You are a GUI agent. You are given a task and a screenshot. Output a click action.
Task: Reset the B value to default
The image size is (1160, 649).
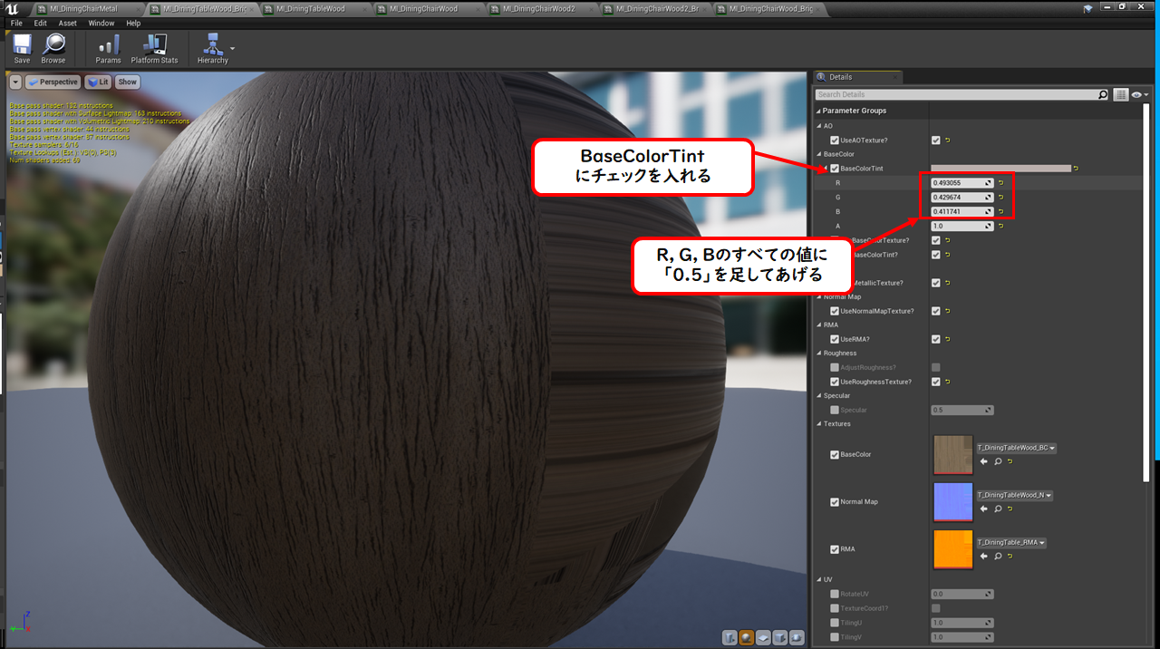click(x=1001, y=212)
